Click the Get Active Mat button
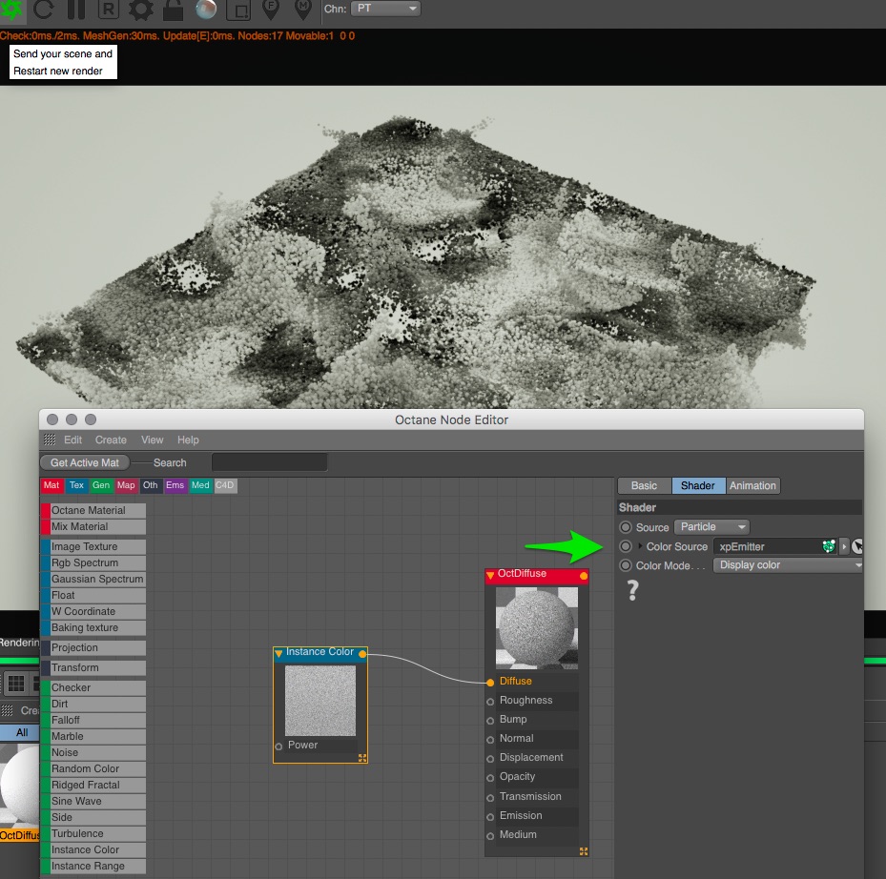The width and height of the screenshot is (886, 879). [85, 463]
